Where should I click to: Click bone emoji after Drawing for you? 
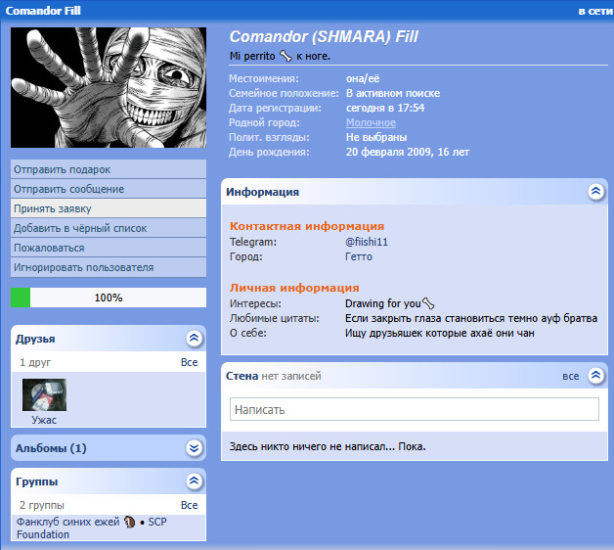(428, 303)
